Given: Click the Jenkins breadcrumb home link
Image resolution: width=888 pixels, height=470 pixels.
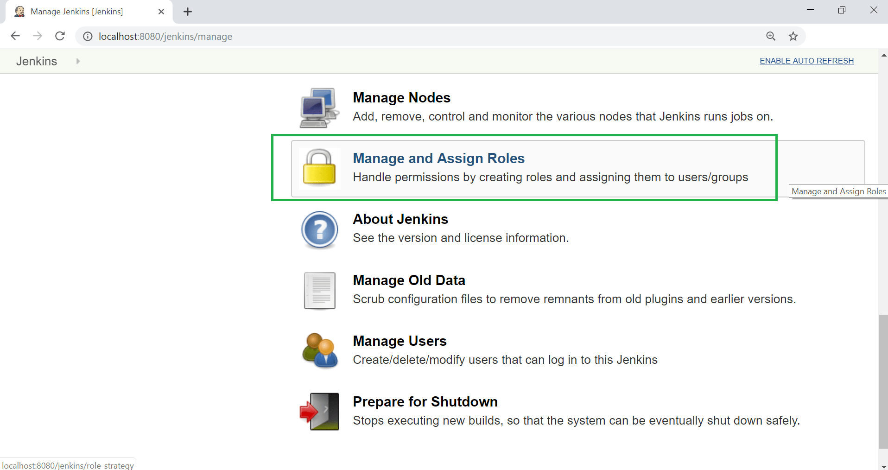Looking at the screenshot, I should coord(37,61).
